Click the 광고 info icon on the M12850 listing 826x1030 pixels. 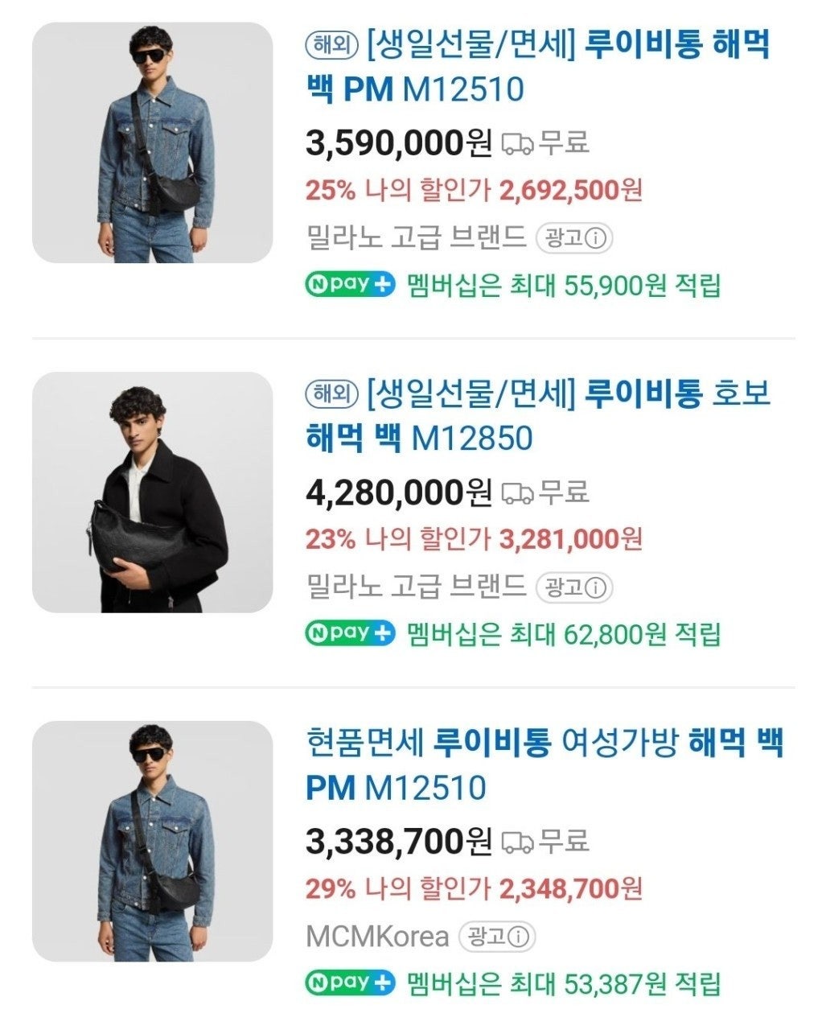click(x=596, y=588)
